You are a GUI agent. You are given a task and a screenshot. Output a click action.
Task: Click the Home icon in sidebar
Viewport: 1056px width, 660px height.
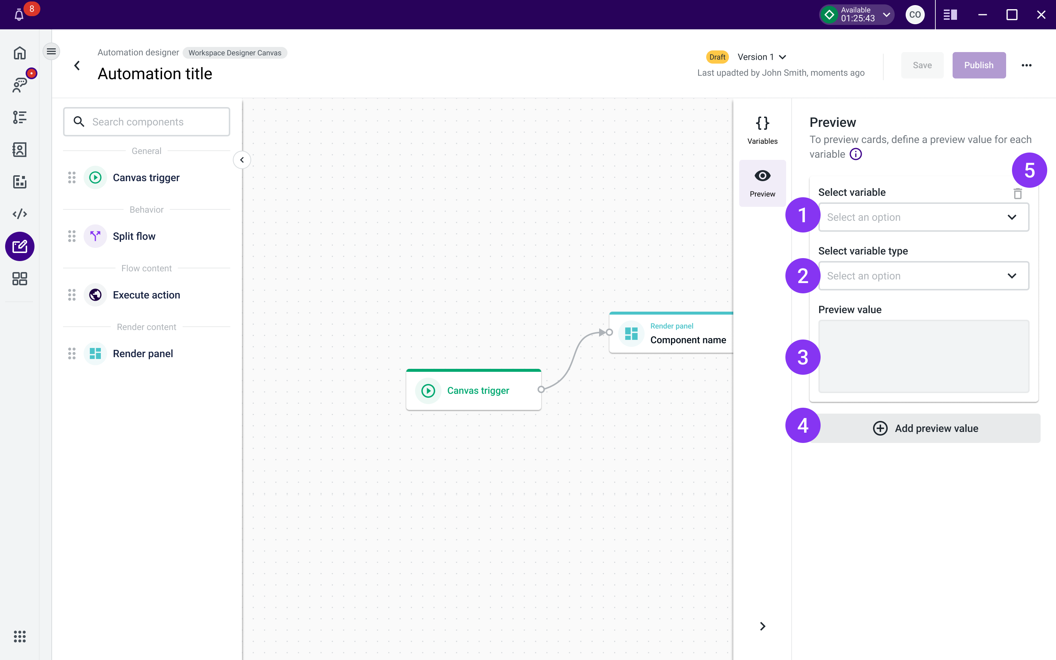point(20,53)
